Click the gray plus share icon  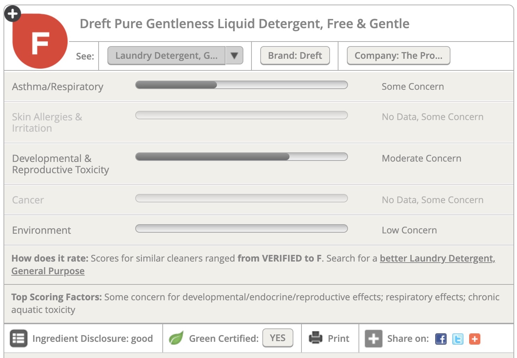(x=373, y=339)
